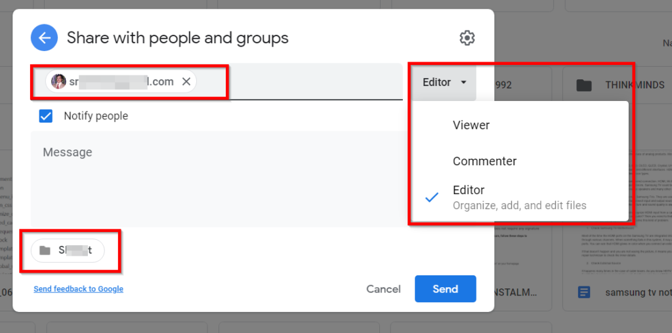The image size is (672, 333).
Task: Send the sharing invitation
Action: 446,289
